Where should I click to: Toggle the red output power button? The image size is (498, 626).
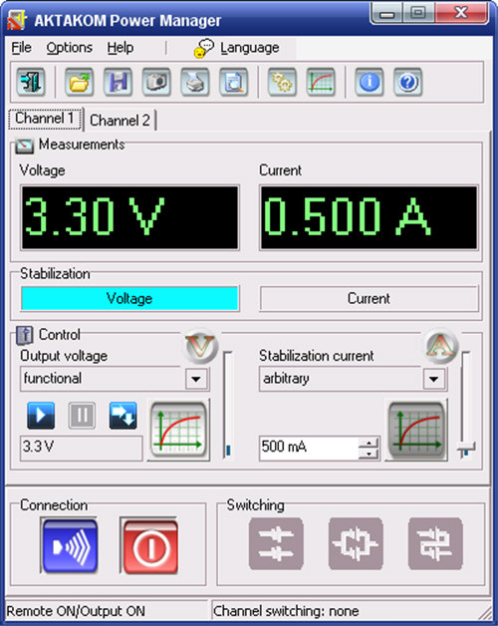[149, 546]
